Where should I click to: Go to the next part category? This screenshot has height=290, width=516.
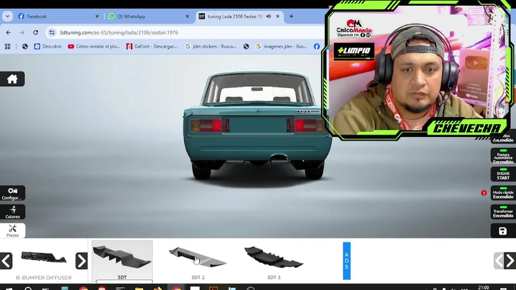(81, 261)
